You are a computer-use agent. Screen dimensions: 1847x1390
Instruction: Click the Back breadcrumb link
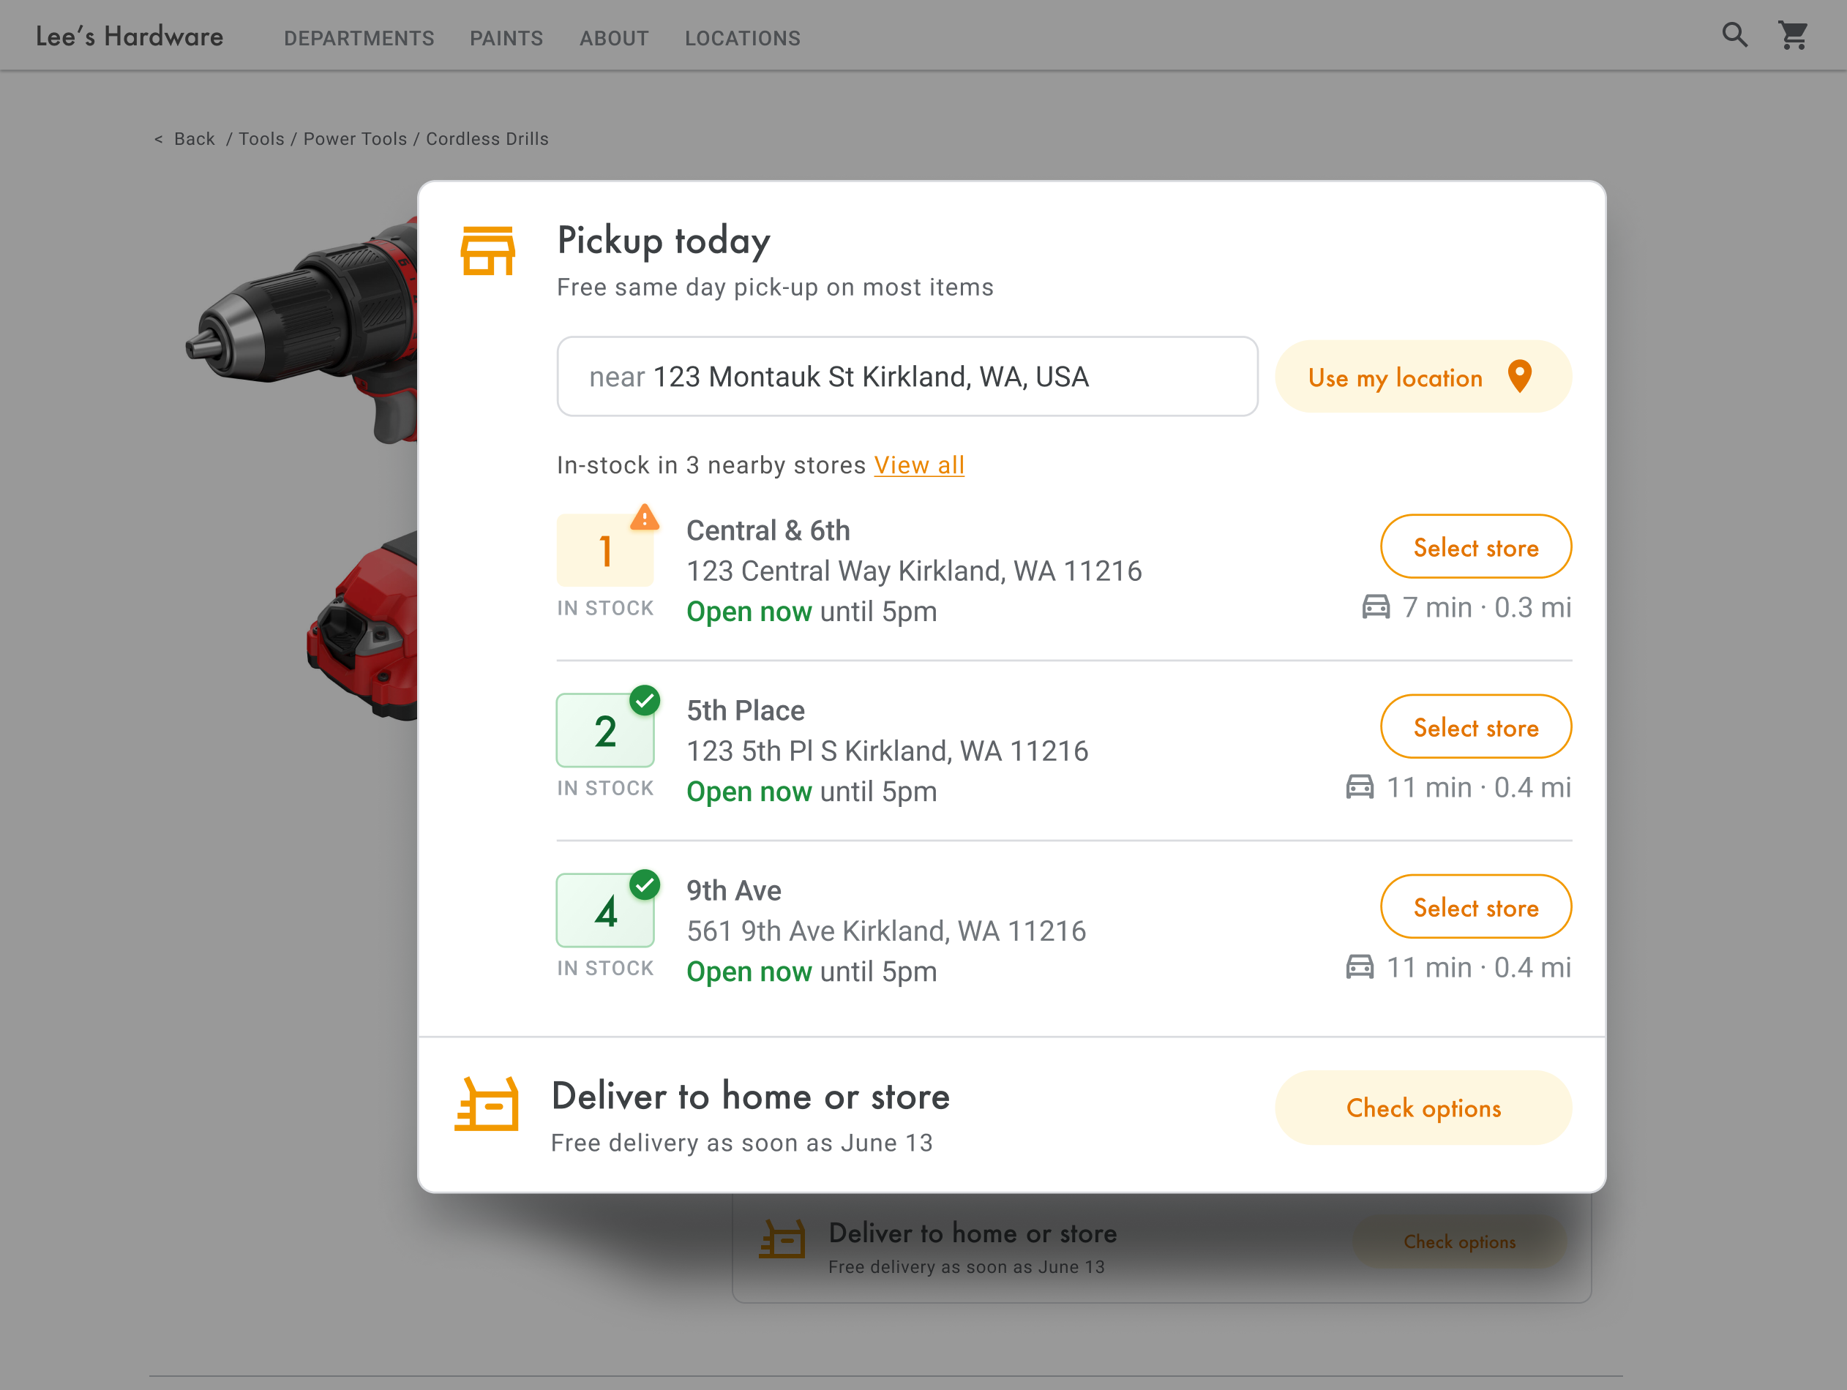pyautogui.click(x=194, y=140)
